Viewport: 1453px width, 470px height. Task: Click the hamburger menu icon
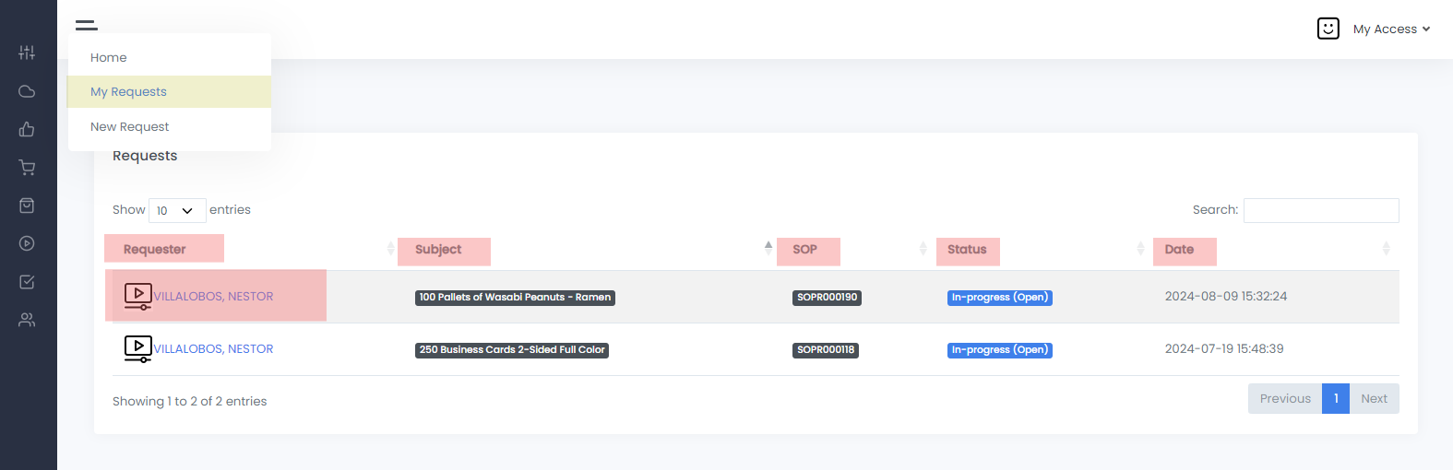(x=87, y=25)
